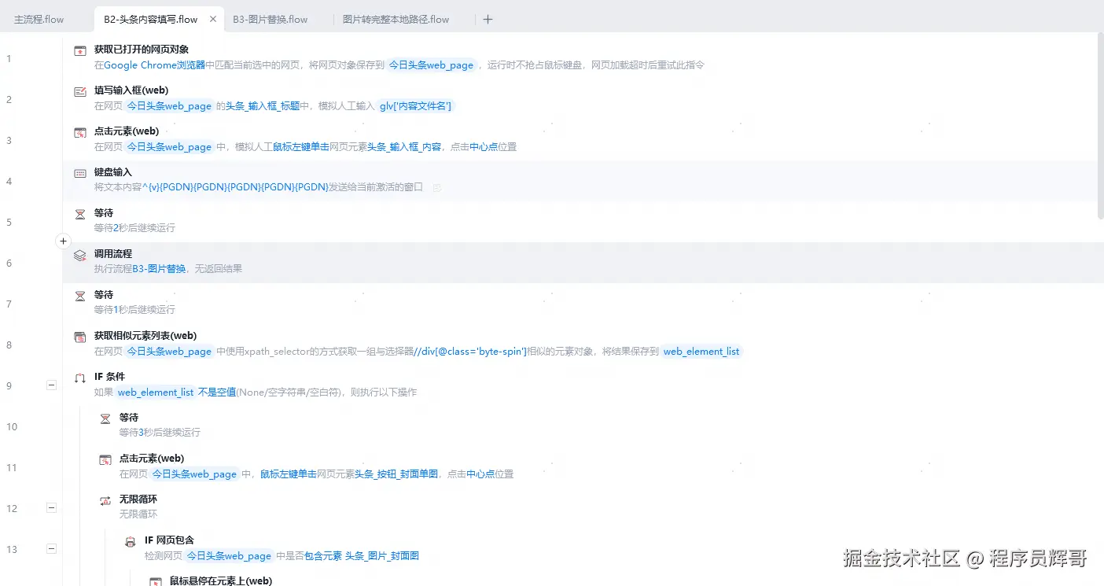The image size is (1104, 586).
Task: Select the 填写输入框(web) step icon
Action: 79,90
